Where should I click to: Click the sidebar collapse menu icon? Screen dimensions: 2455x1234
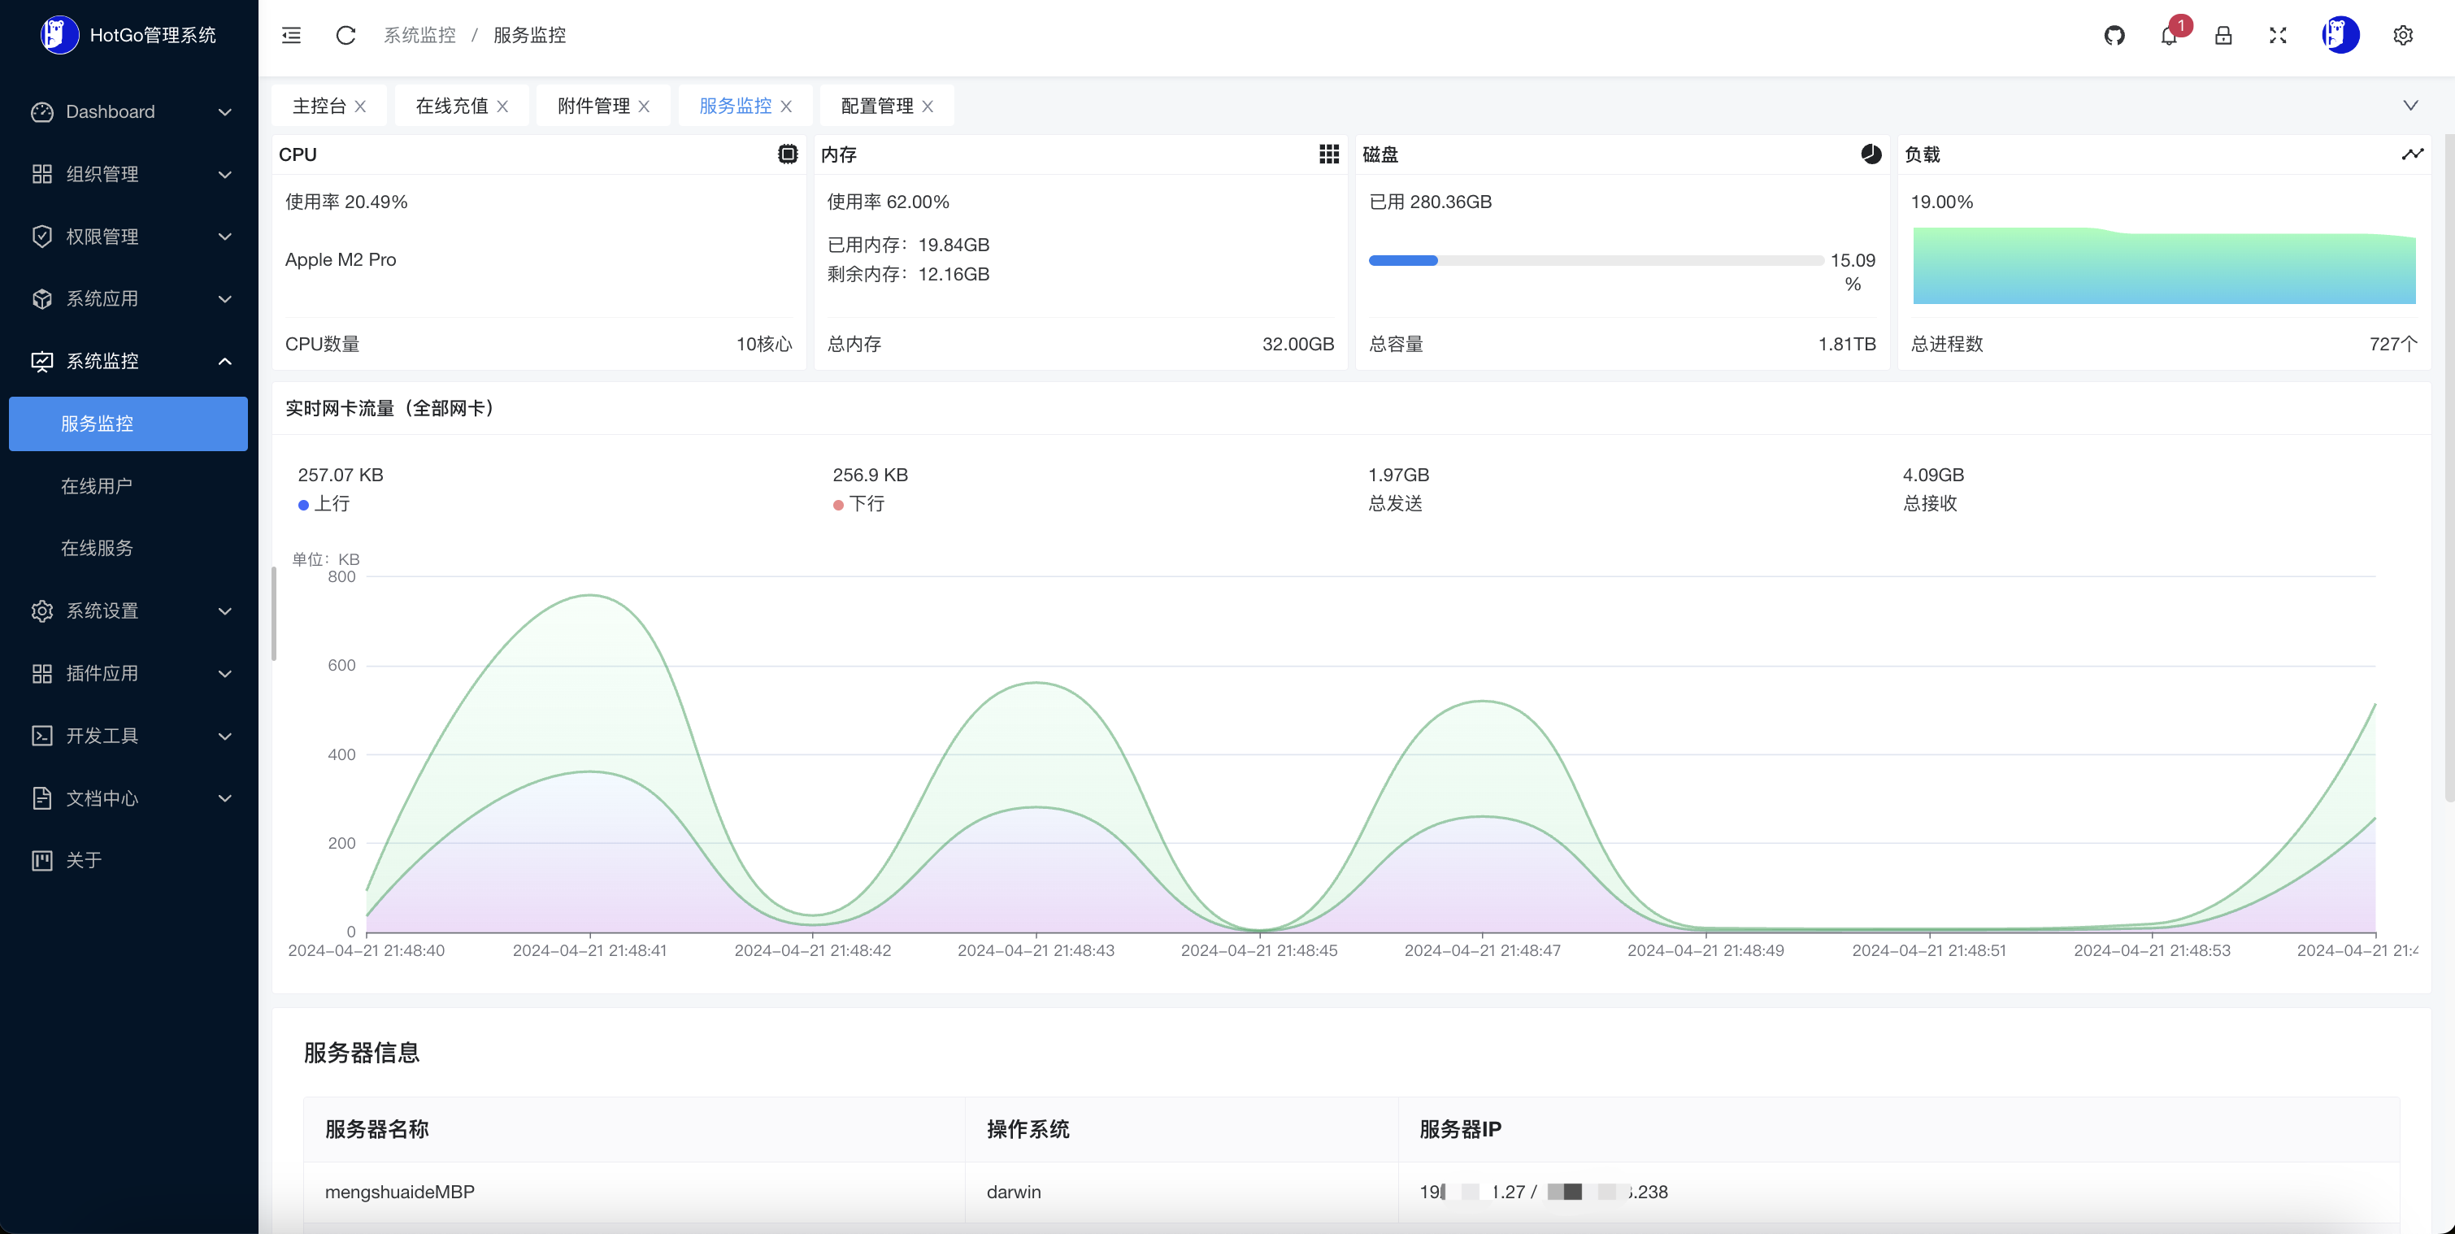pyautogui.click(x=292, y=35)
